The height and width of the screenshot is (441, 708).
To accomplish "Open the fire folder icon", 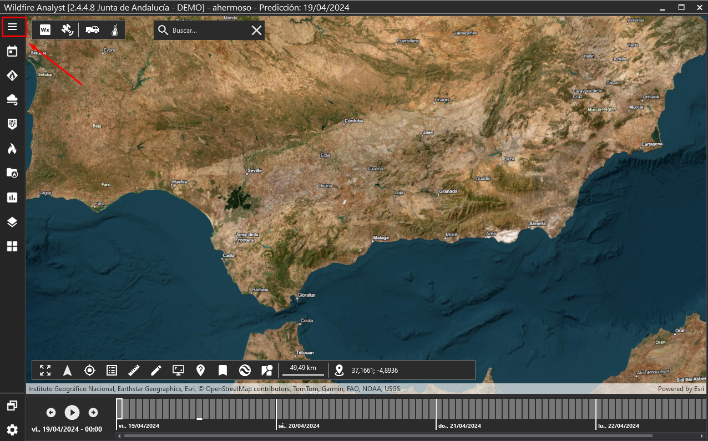I will (12, 173).
